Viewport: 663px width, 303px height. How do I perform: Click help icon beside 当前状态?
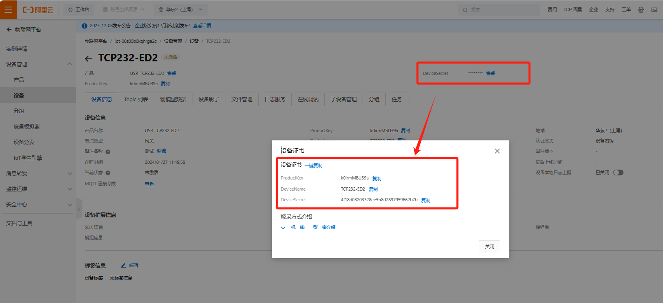pyautogui.click(x=108, y=173)
